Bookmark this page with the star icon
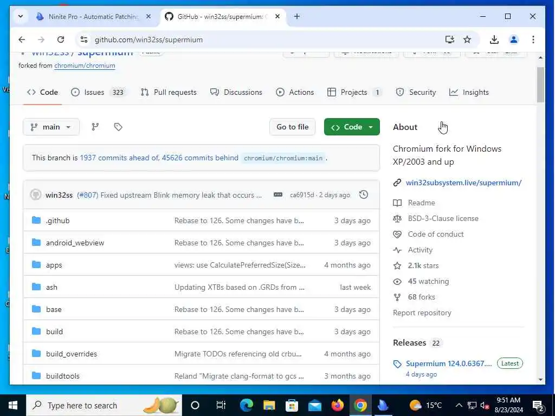The width and height of the screenshot is (555, 416). [x=467, y=40]
